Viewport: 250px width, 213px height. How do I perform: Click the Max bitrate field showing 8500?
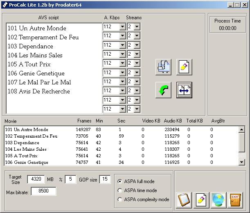point(43,191)
